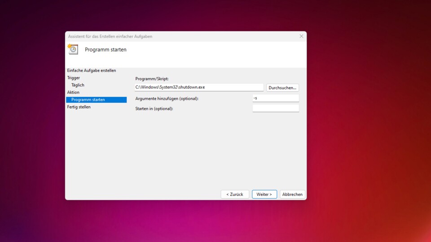Screen dimensions: 431x242
Task: Click the 'Programm starten' heading beside the clock icon
Action: [106, 50]
